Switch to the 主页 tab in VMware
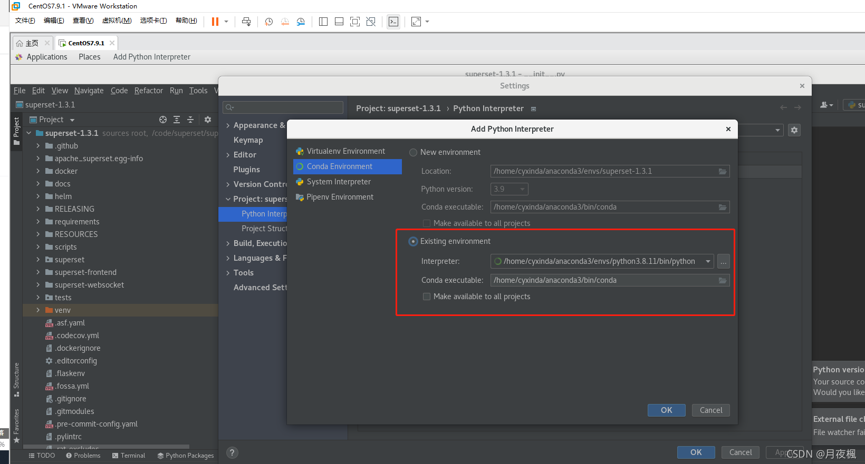 (32, 43)
